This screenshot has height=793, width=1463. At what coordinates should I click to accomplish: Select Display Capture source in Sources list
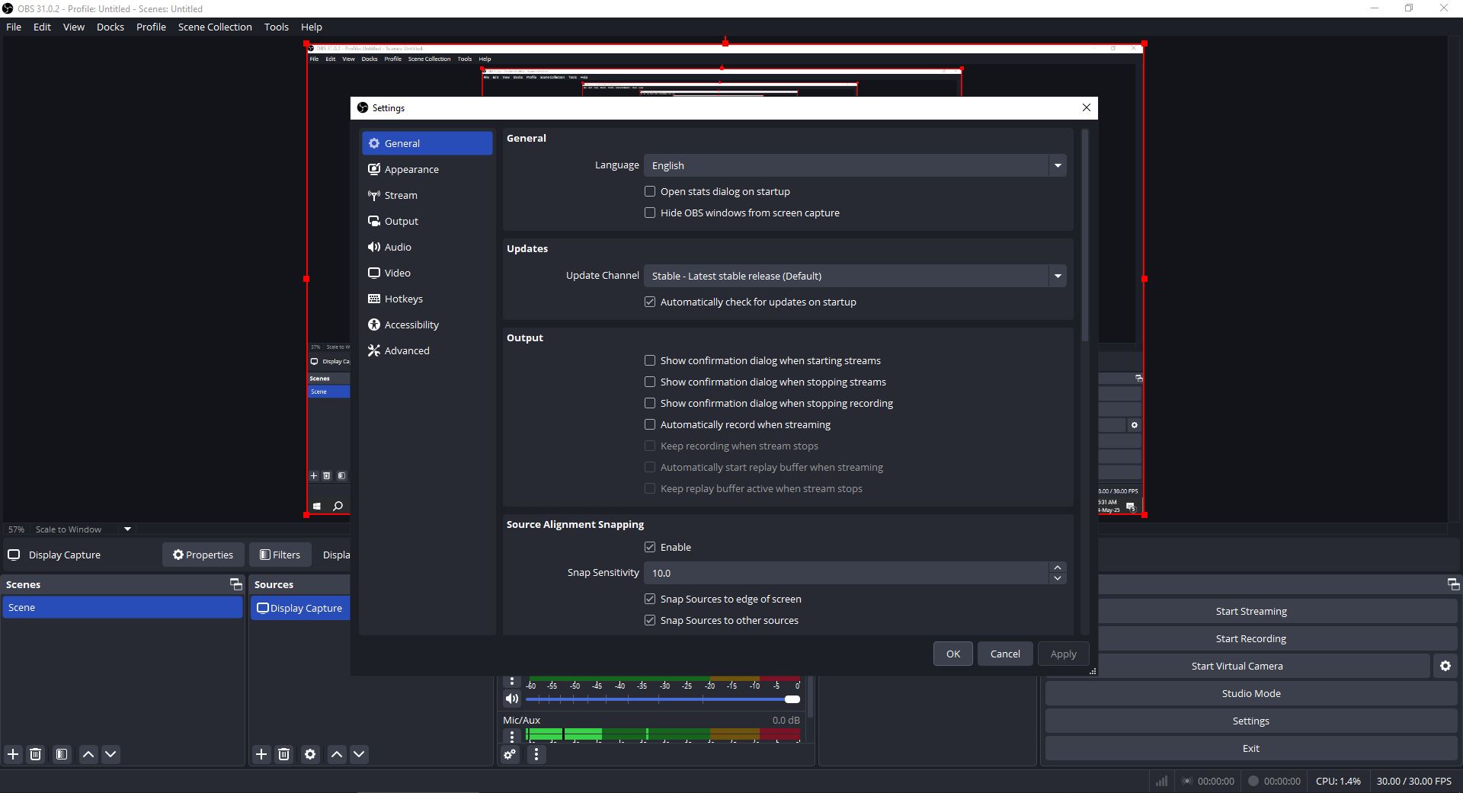tap(300, 608)
